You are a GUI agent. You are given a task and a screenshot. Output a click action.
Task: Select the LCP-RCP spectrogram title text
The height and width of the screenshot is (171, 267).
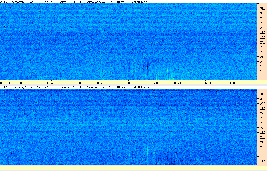(76, 87)
